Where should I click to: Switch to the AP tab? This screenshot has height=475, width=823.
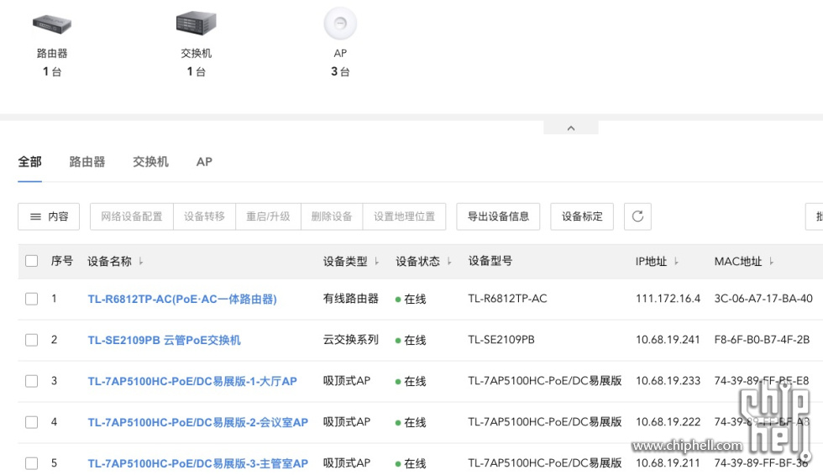coord(204,162)
